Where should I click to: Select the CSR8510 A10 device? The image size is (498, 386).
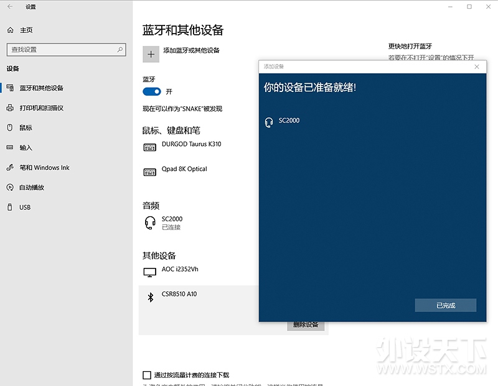coord(179,294)
